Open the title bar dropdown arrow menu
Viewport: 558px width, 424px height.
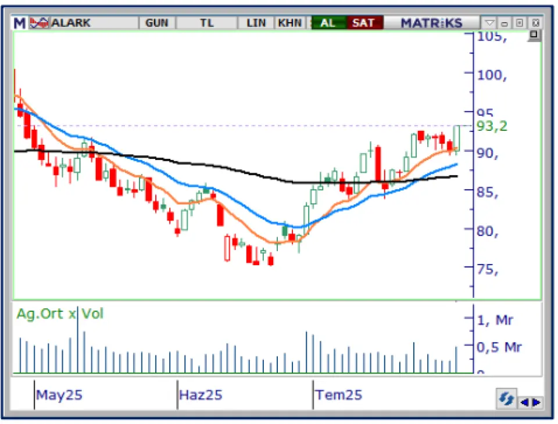pyautogui.click(x=489, y=23)
